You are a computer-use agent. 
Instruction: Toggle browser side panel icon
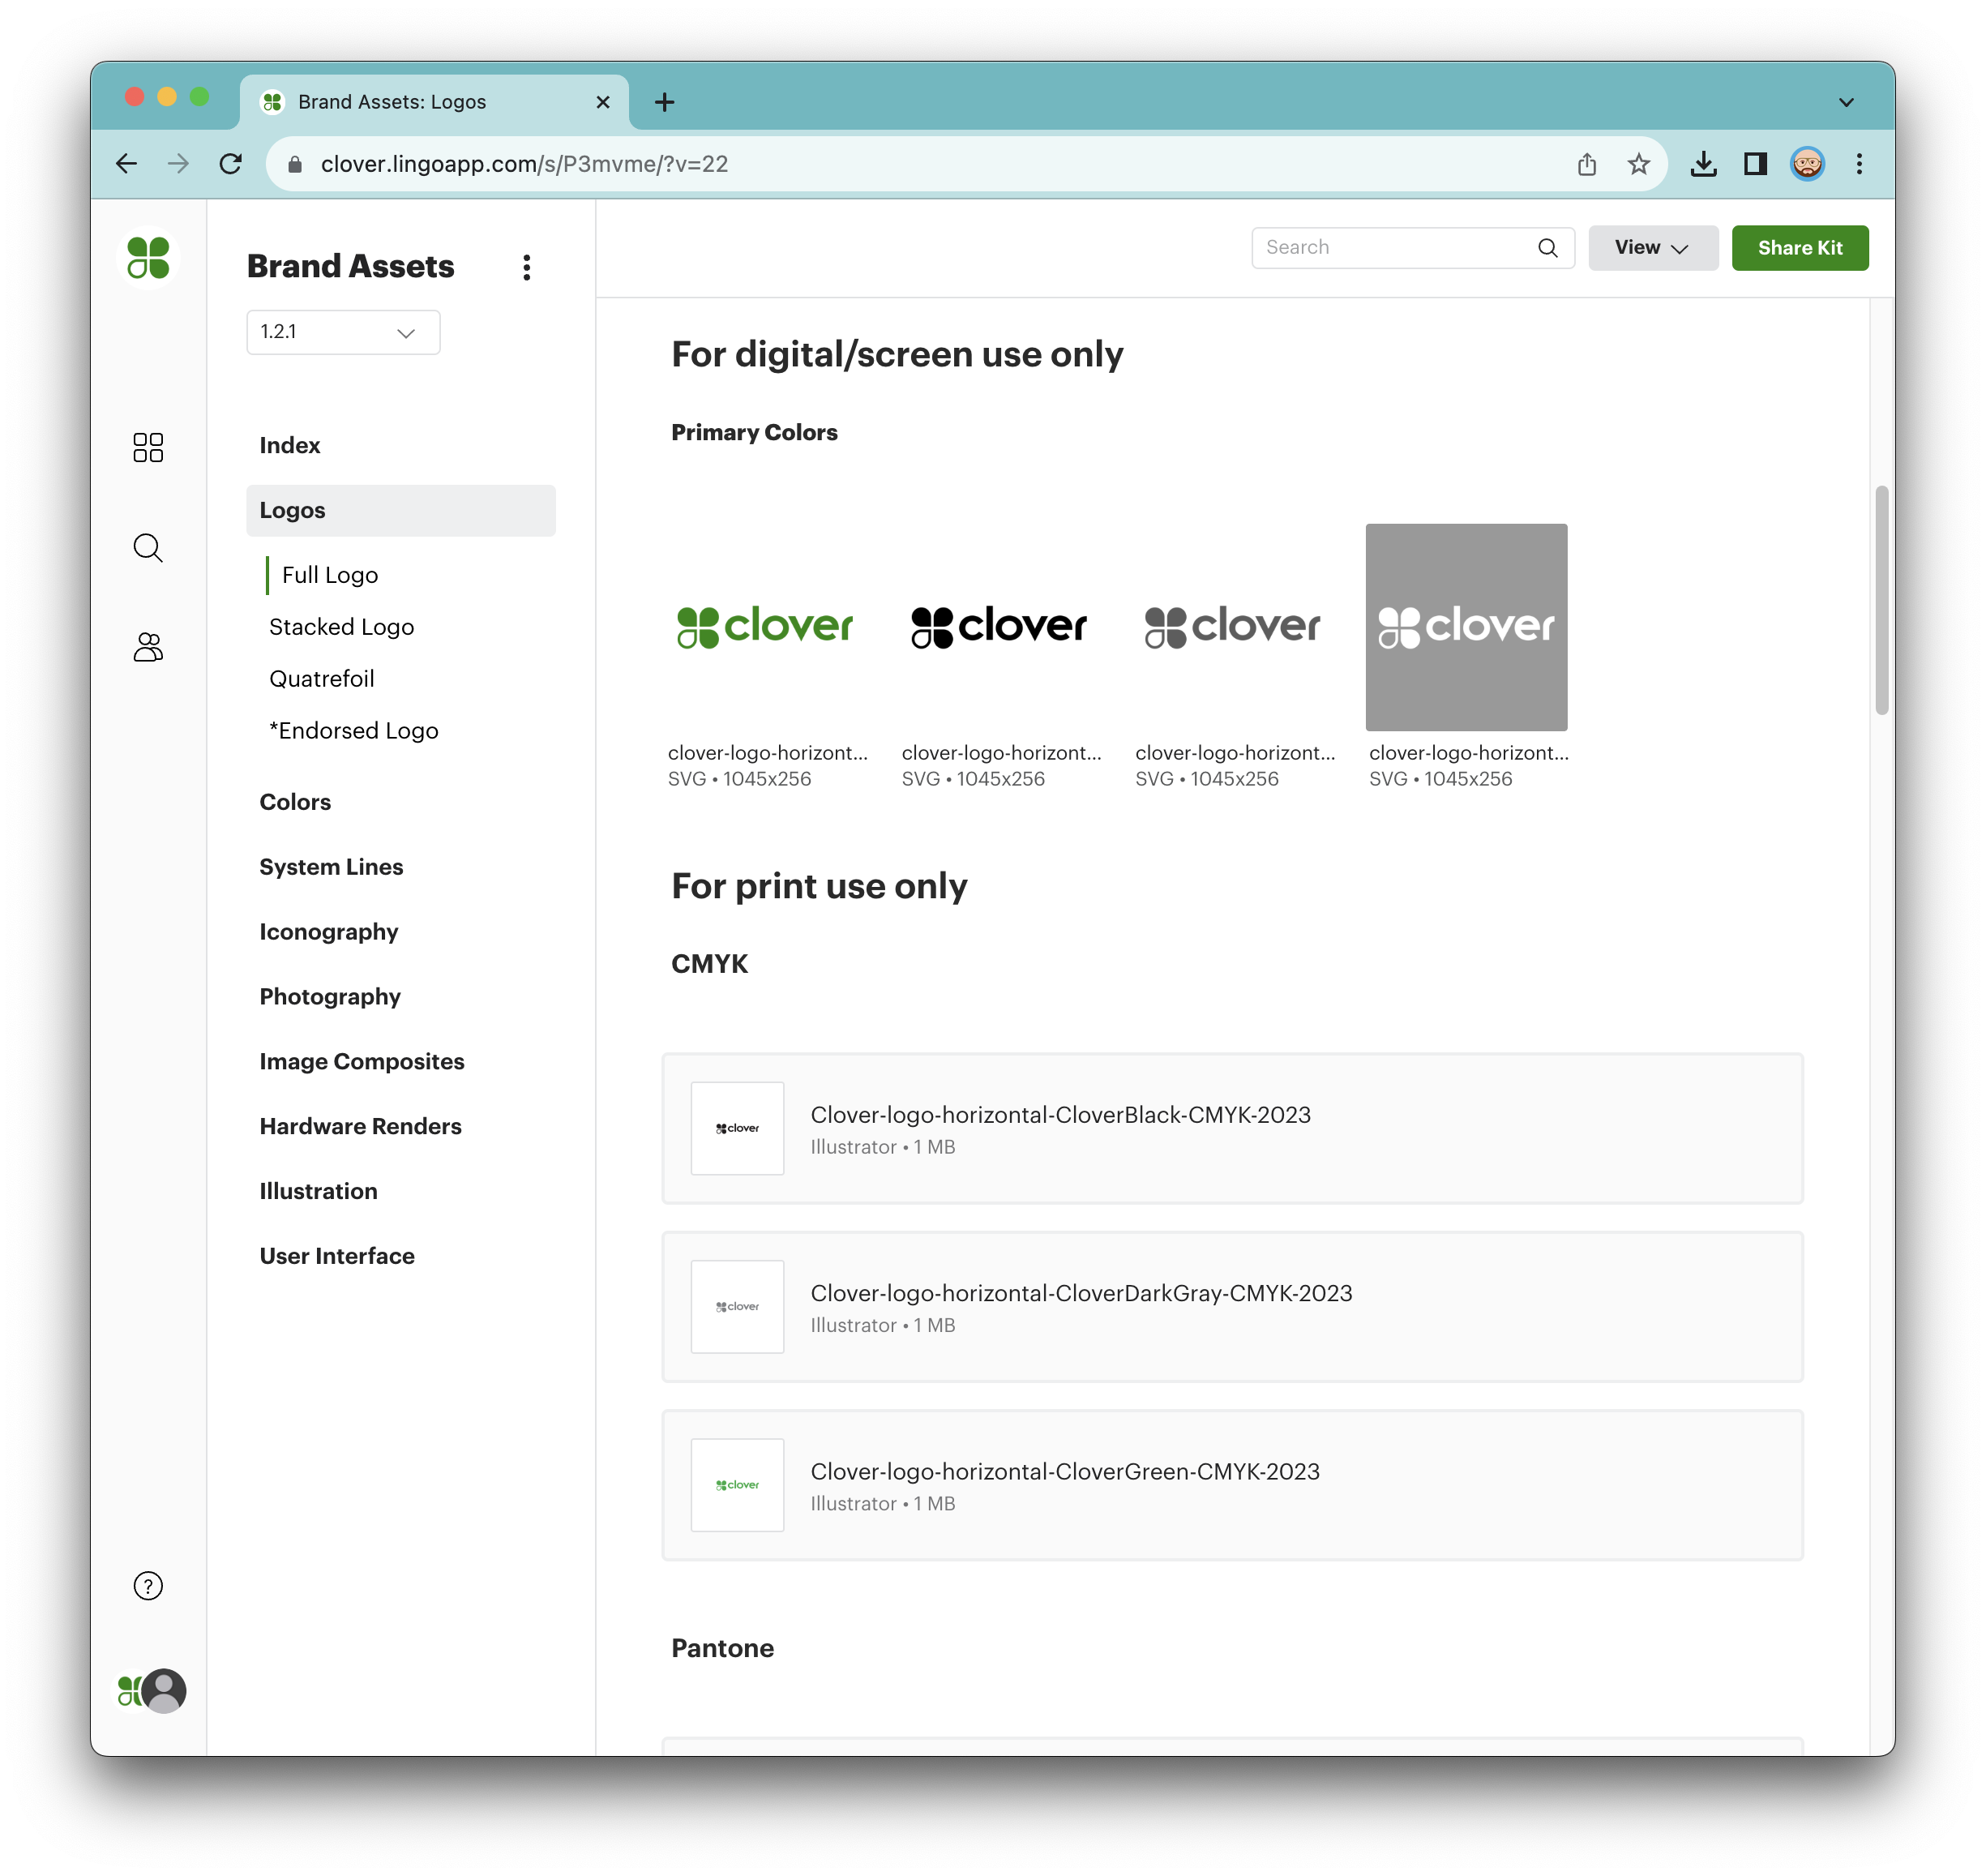click(x=1755, y=164)
